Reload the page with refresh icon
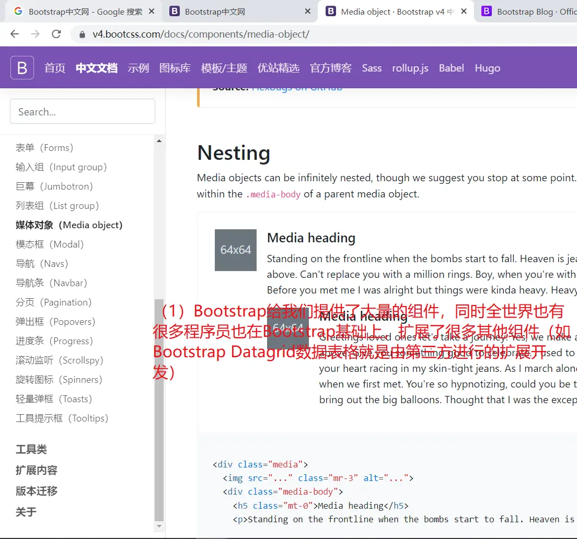577x539 pixels. 56,34
